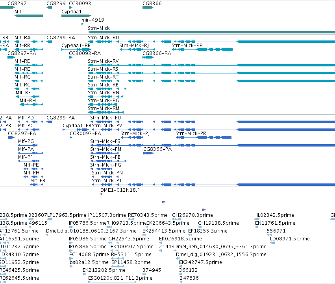Select the Dmel_dig_010188_0610_3167.3prime label
This screenshot has height=284, width=335.
[x=91, y=231]
